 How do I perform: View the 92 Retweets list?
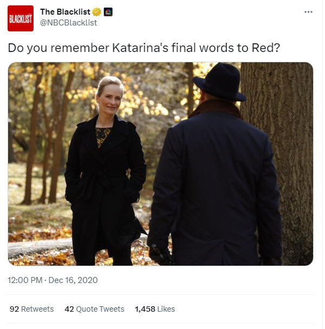click(31, 309)
